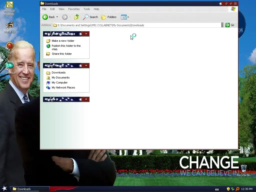Image resolution: width=256 pixels, height=192 pixels.
Task: Click the Downloads window title bar icon
Action: coord(42,3)
